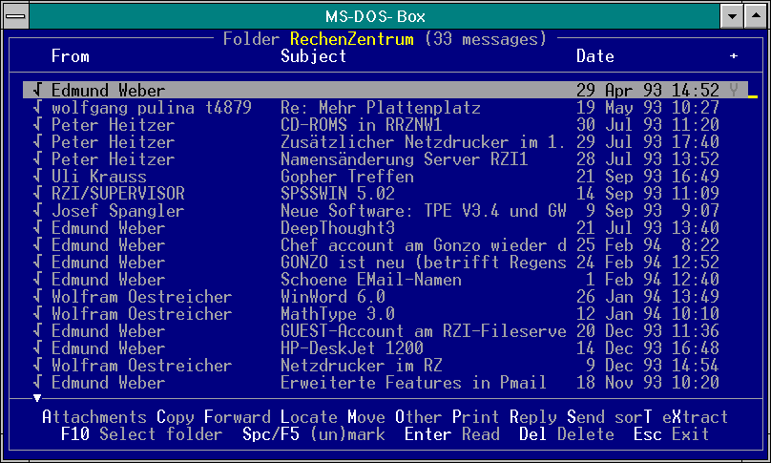
Task: Click the Y flag on Edmund Weber's selected row
Action: [734, 91]
